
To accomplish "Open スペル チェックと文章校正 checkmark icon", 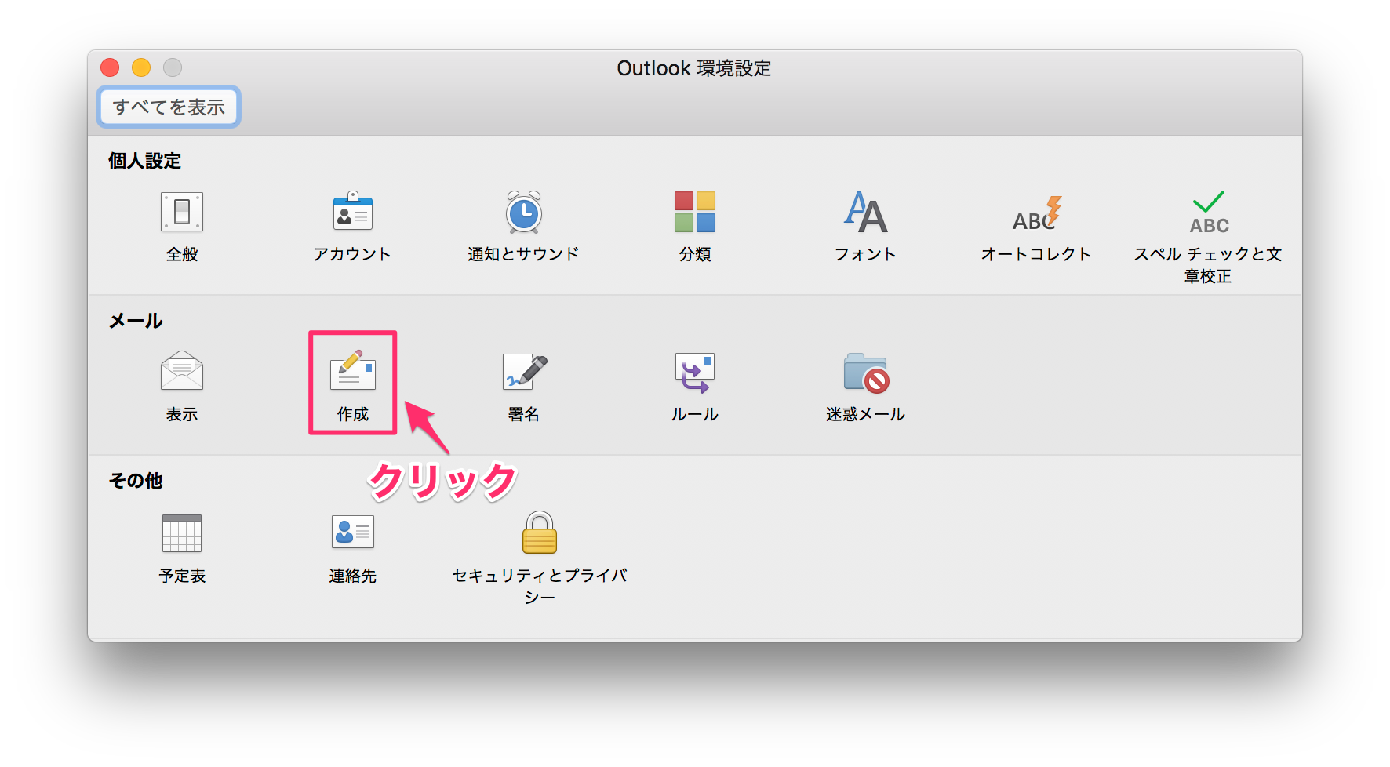I will (x=1209, y=213).
